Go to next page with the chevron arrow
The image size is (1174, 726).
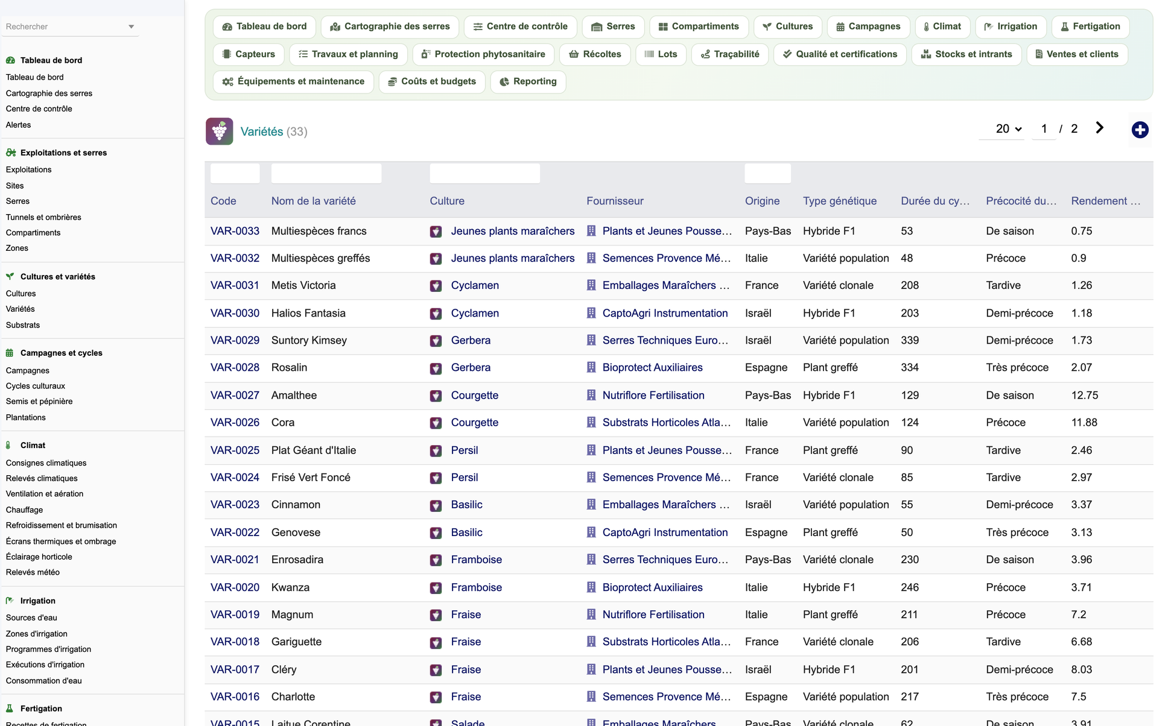(1099, 128)
